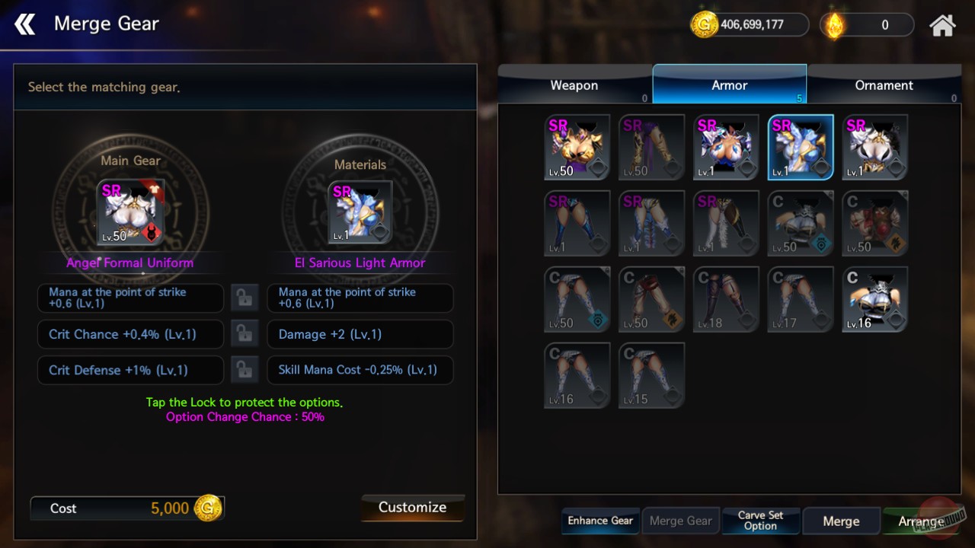Select the Lv.16 C-grade armor item
Screen dimensions: 975x548
point(874,299)
